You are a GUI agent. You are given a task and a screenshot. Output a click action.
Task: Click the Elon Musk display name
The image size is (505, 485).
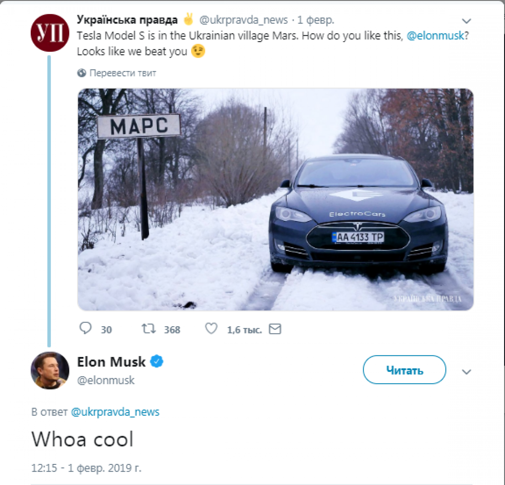111,362
